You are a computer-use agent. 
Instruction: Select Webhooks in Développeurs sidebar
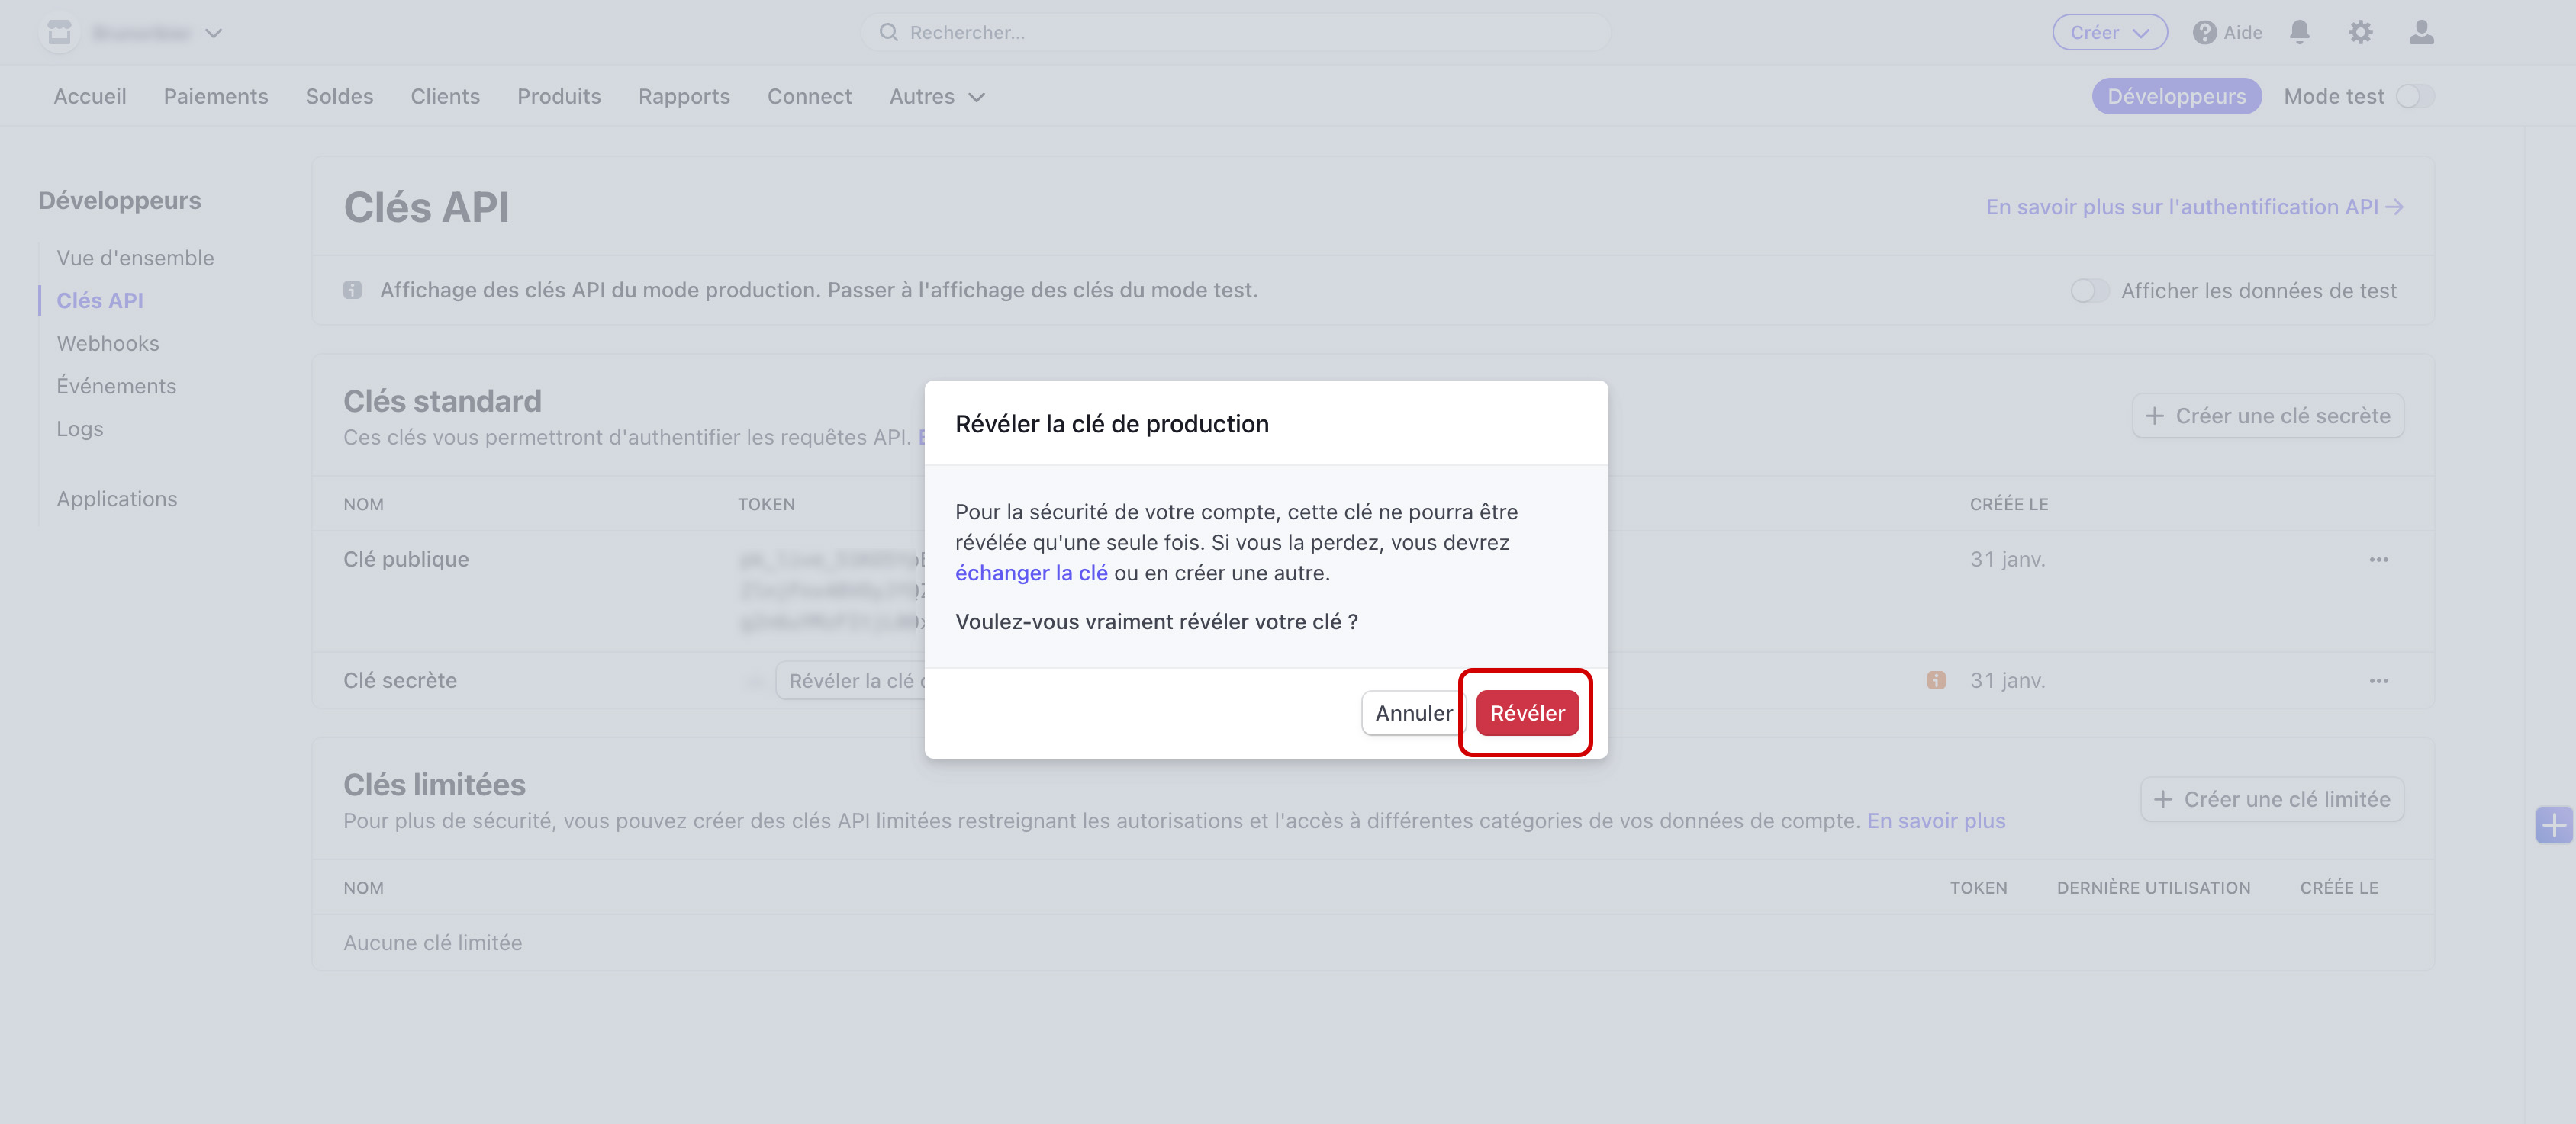pyautogui.click(x=108, y=342)
